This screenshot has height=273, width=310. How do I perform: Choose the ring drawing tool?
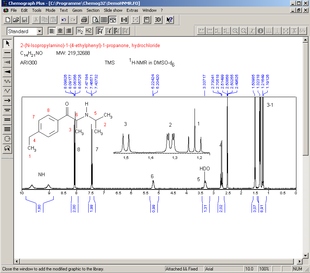[7, 139]
